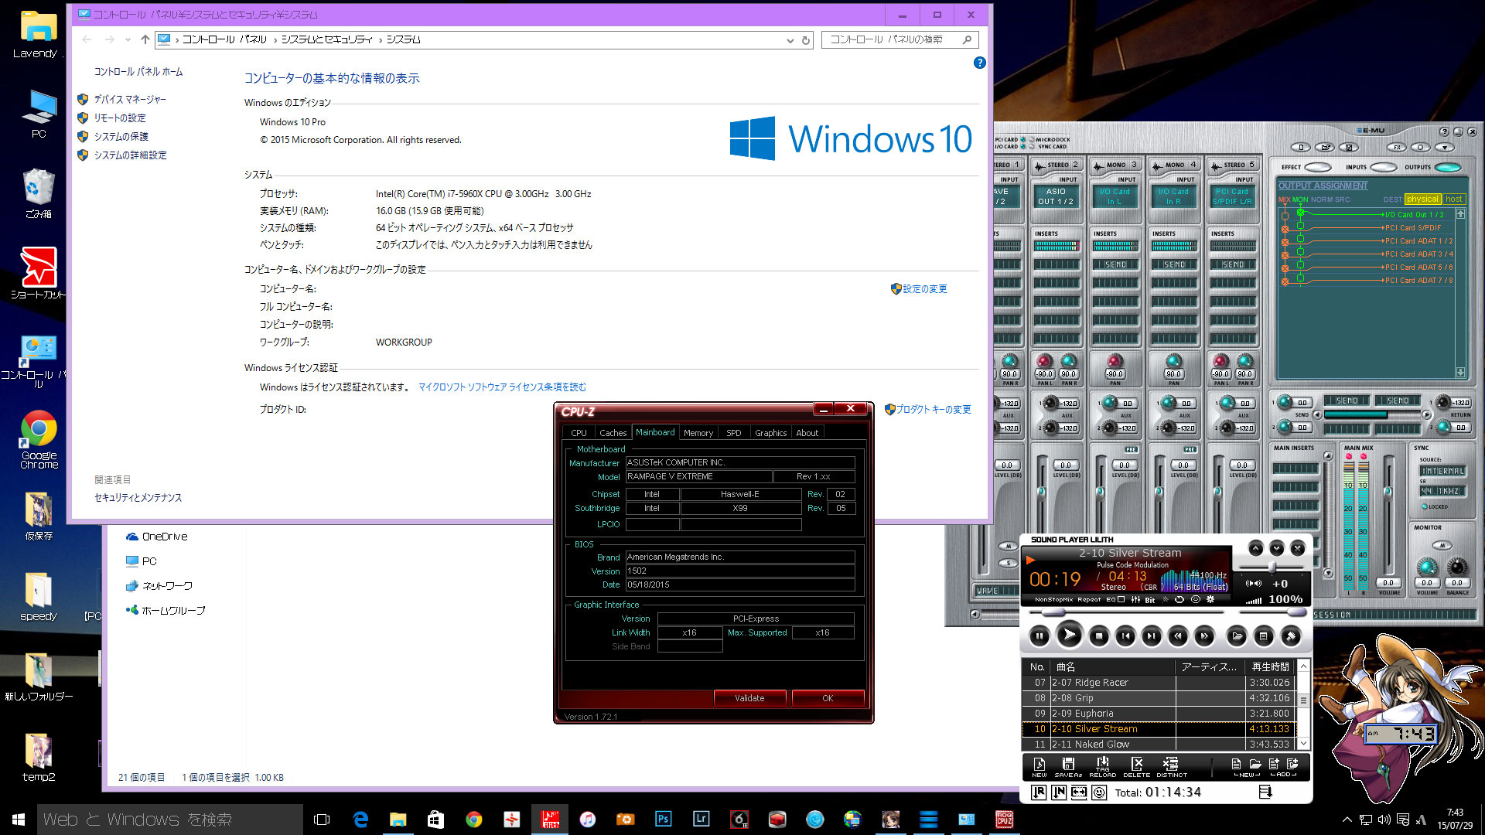Click the help icon in System window
This screenshot has height=835, width=1485.
979,63
